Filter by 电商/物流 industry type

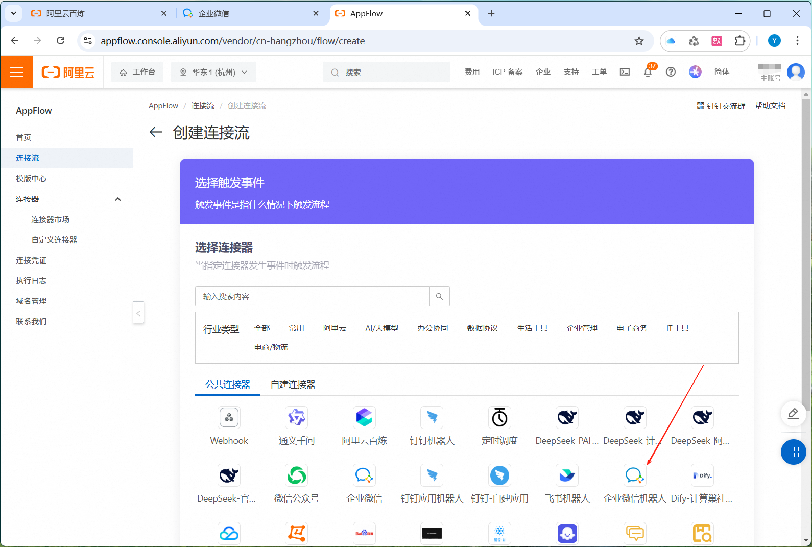[271, 347]
